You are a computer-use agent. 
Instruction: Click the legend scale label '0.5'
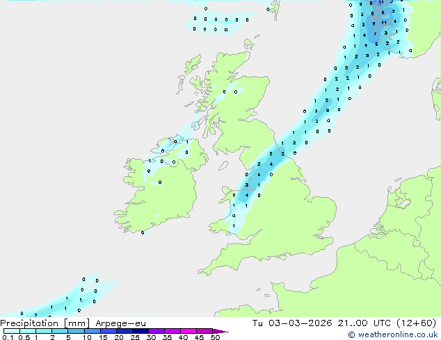24,337
